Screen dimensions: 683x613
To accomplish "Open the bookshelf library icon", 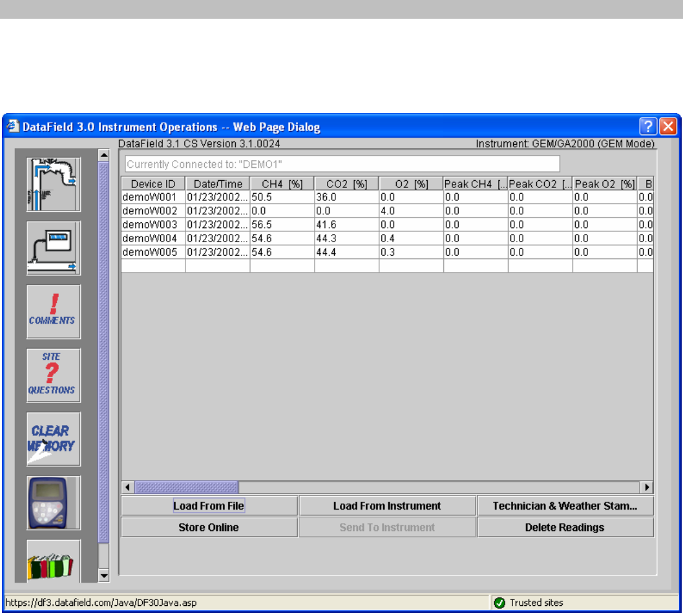I will (x=53, y=561).
